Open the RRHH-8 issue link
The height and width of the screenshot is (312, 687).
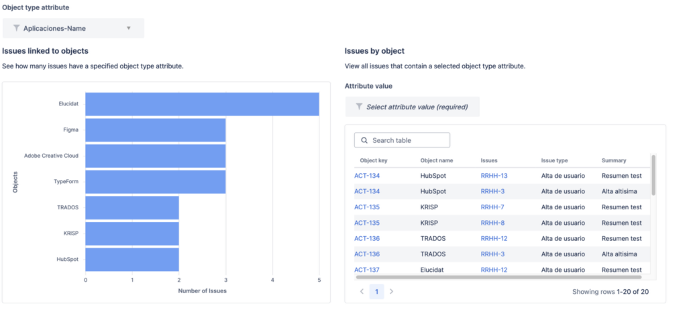point(492,223)
